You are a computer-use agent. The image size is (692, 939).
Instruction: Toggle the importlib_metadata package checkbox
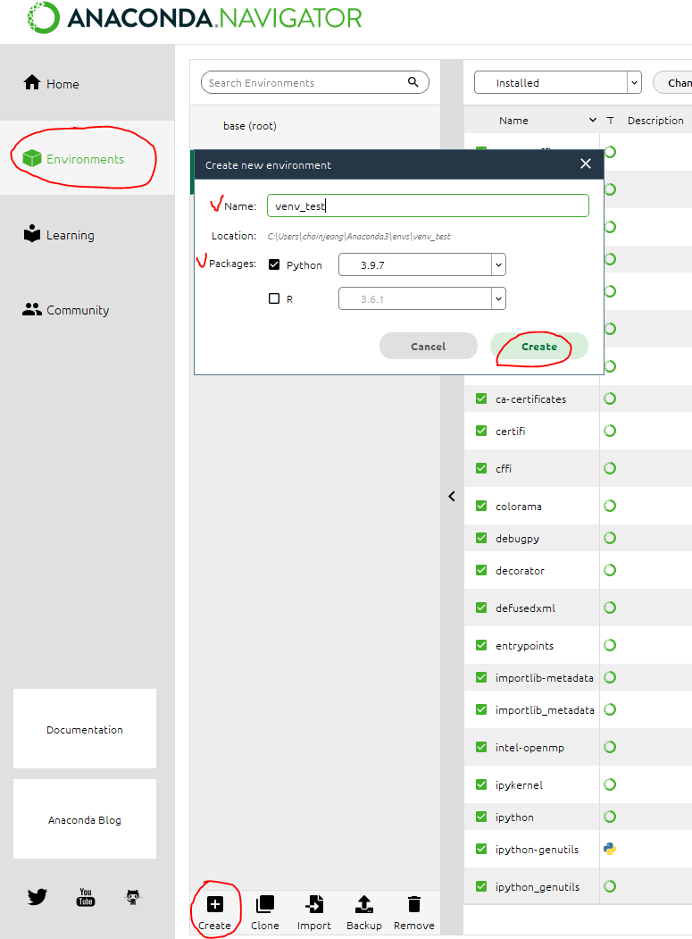point(481,709)
